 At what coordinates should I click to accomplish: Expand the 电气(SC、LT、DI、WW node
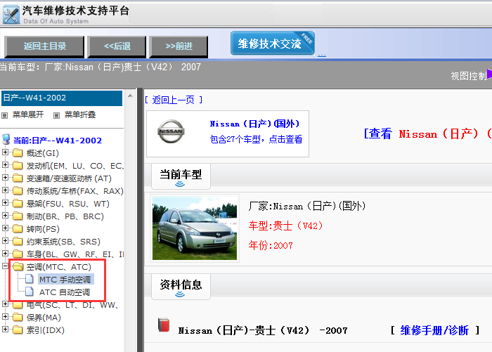(x=5, y=304)
